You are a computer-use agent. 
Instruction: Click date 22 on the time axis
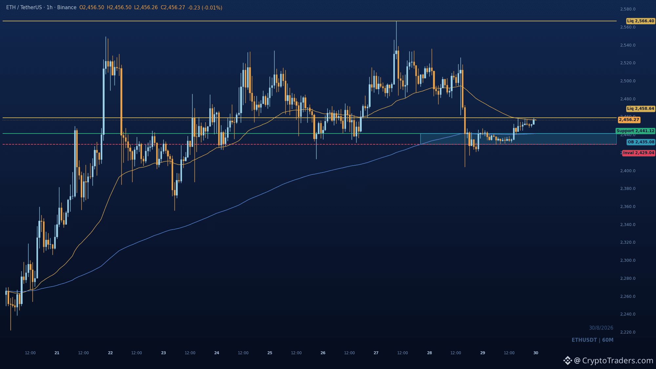click(110, 353)
